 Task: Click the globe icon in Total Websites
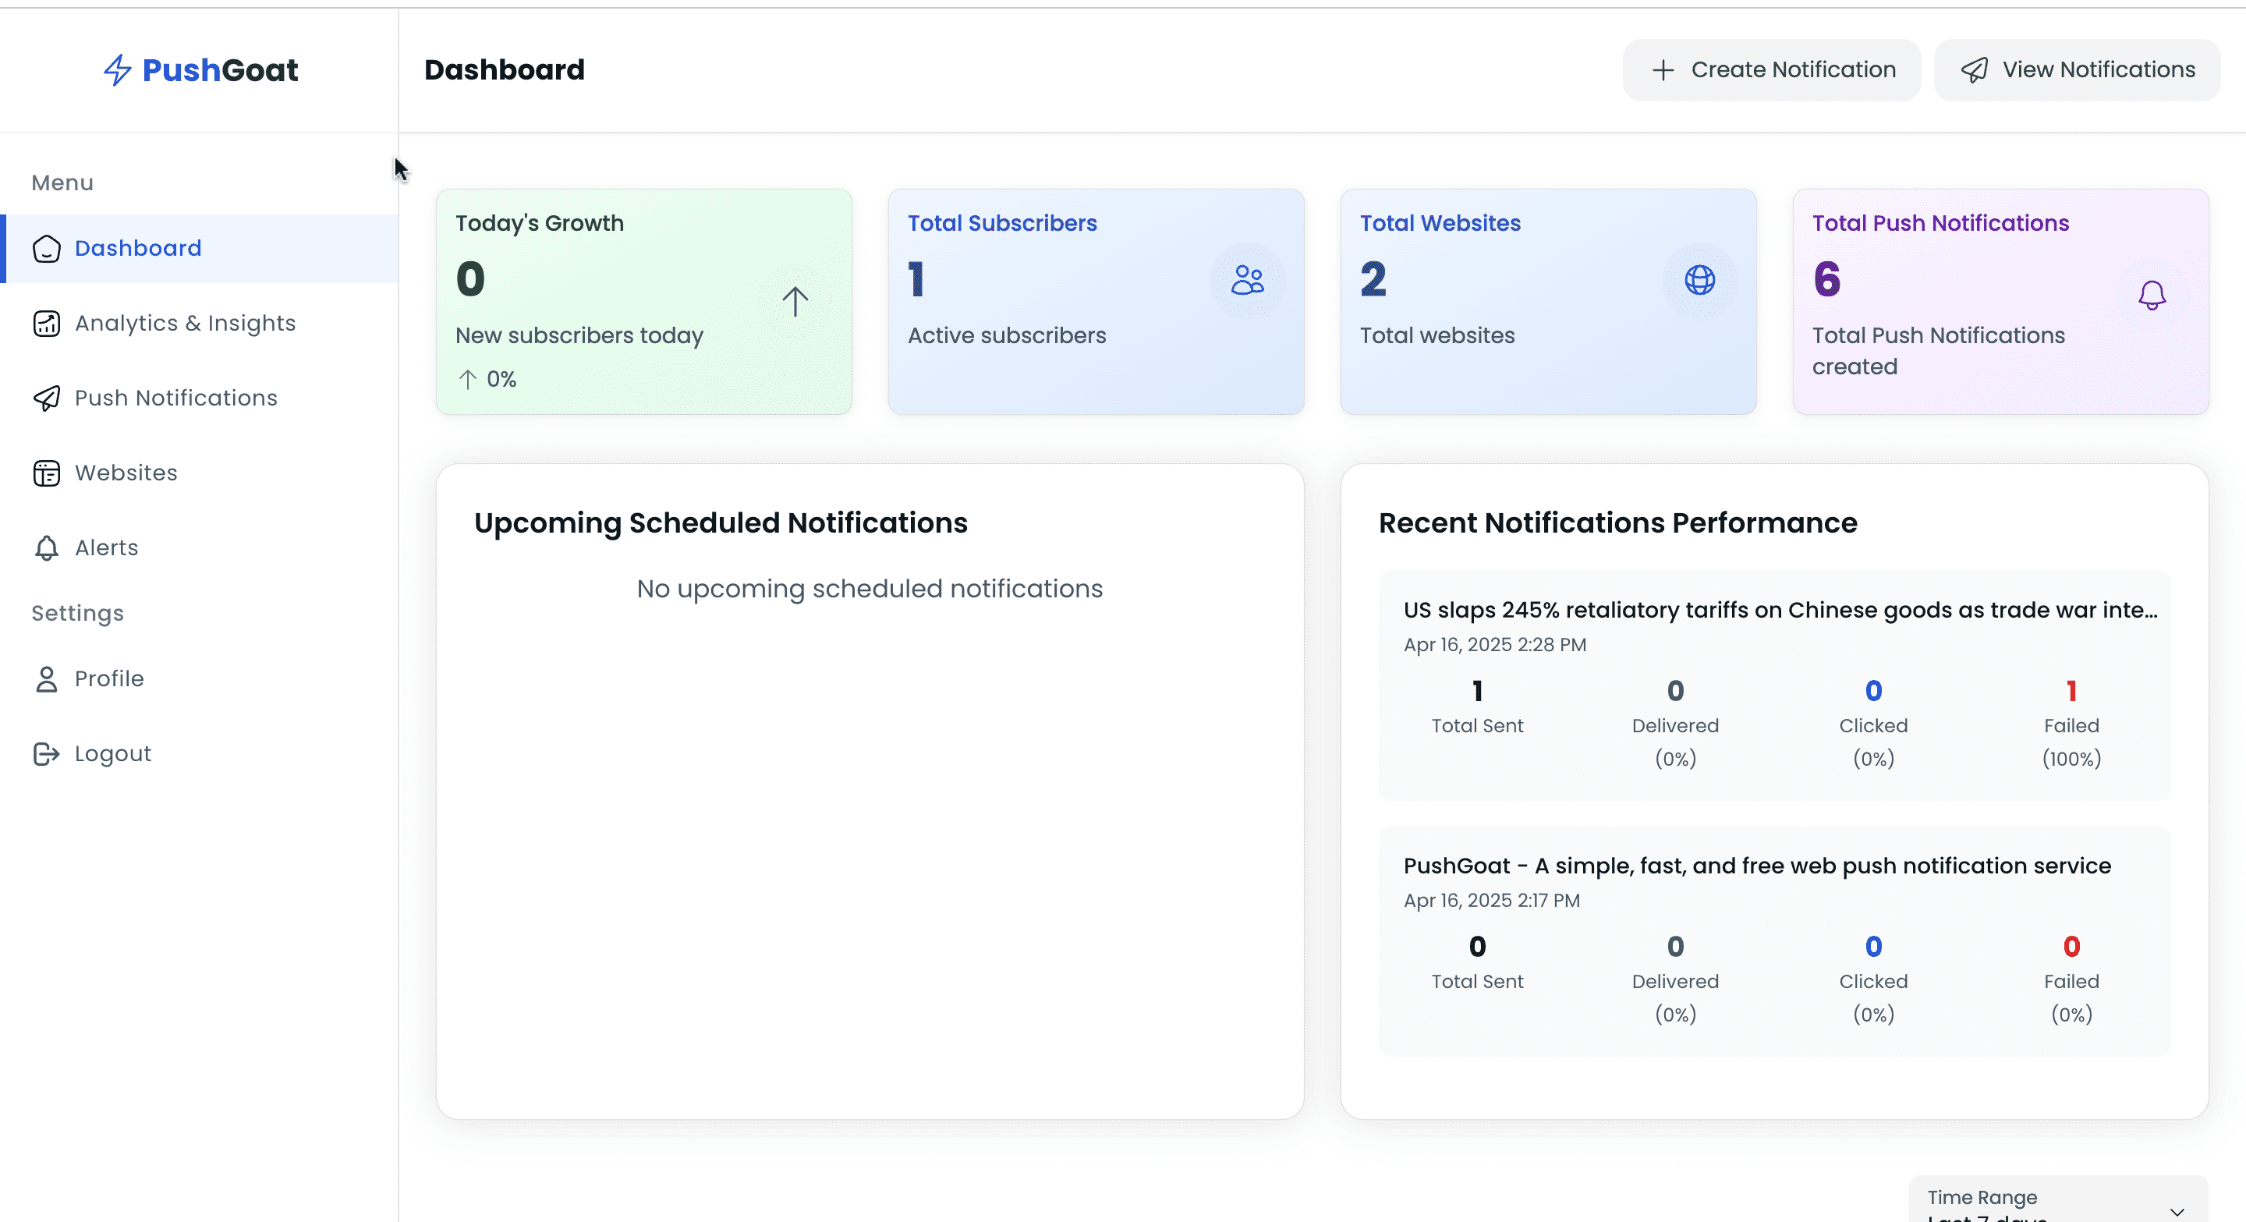[x=1699, y=280]
